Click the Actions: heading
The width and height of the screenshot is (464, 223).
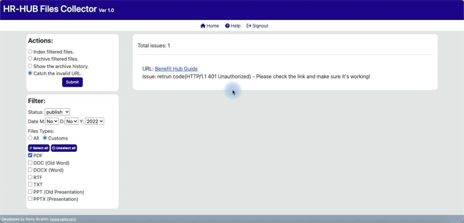coord(40,41)
